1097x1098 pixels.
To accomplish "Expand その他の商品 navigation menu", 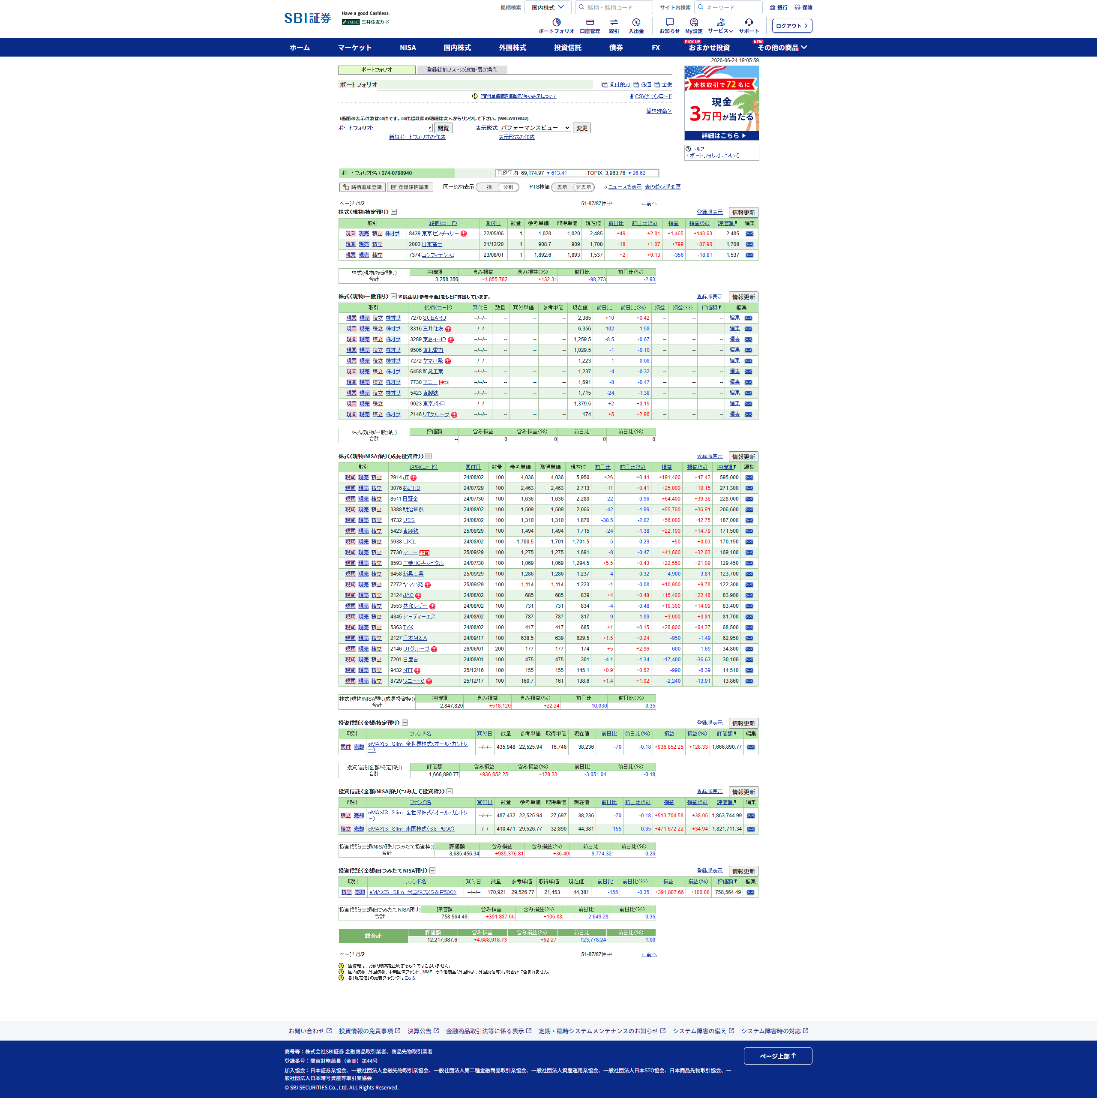I will point(782,48).
